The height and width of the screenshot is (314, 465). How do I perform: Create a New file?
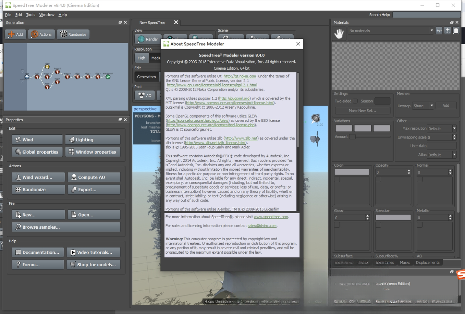38,215
